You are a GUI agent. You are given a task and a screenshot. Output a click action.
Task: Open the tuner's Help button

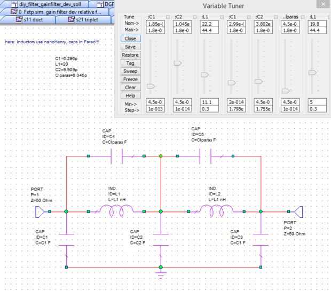[x=131, y=96]
